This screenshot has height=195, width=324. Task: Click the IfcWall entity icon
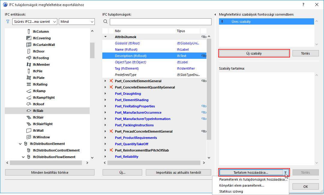[x=29, y=130]
